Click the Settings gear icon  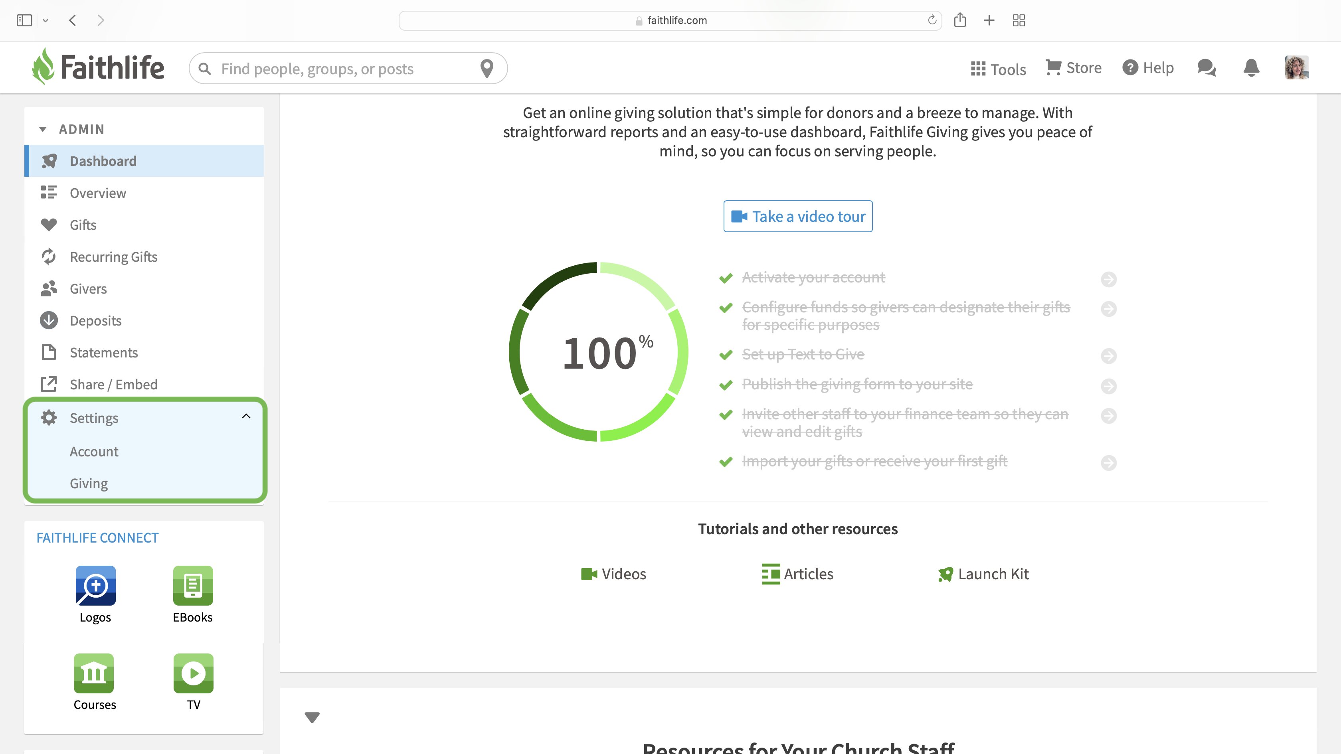[x=49, y=417]
